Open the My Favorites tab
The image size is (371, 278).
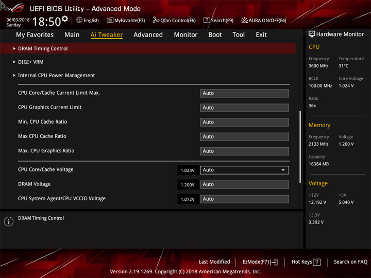tap(35, 35)
